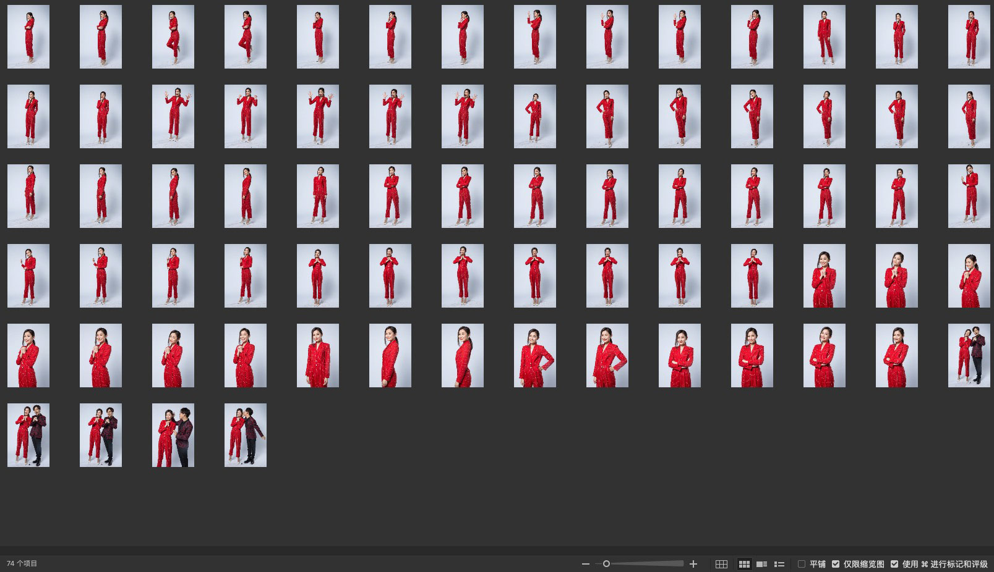Select the first photo in the bottom row
Image resolution: width=994 pixels, height=572 pixels.
tap(28, 435)
